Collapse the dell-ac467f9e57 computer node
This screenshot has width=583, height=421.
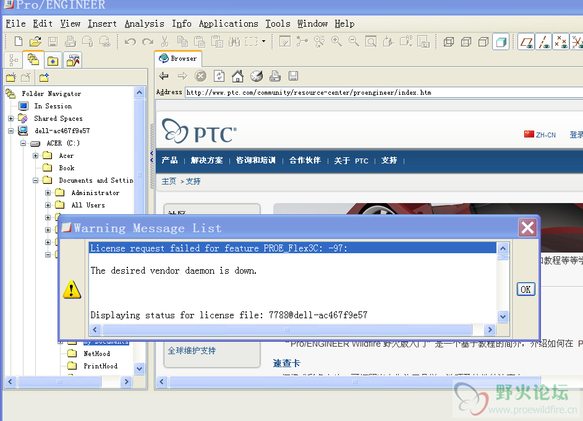[x=11, y=131]
